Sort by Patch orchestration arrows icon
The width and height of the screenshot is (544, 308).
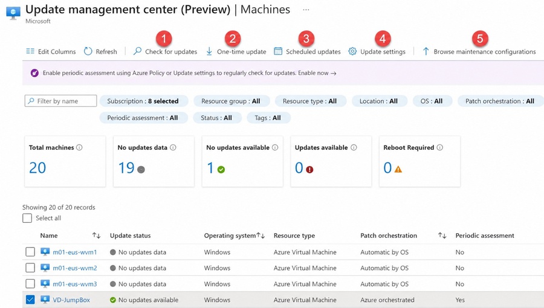point(442,236)
